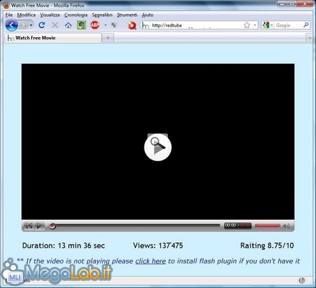Start the video using the large play button

point(158,147)
